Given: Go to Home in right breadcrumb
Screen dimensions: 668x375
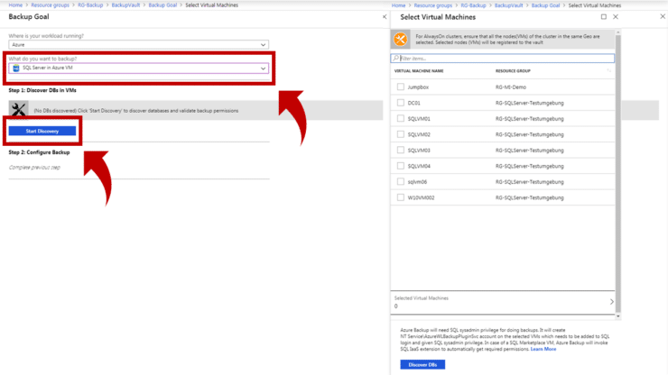Looking at the screenshot, I should click(398, 5).
